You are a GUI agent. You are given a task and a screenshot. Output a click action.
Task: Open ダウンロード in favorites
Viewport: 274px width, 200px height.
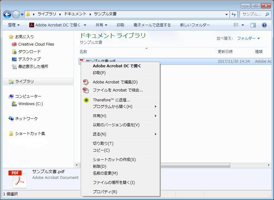[26, 51]
